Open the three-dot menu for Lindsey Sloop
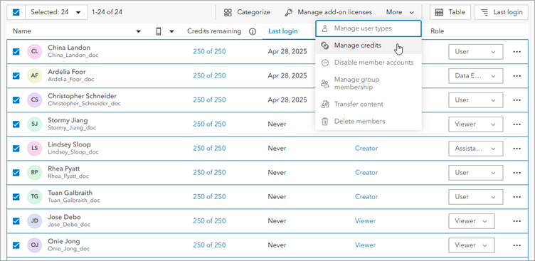The image size is (535, 261). click(517, 149)
